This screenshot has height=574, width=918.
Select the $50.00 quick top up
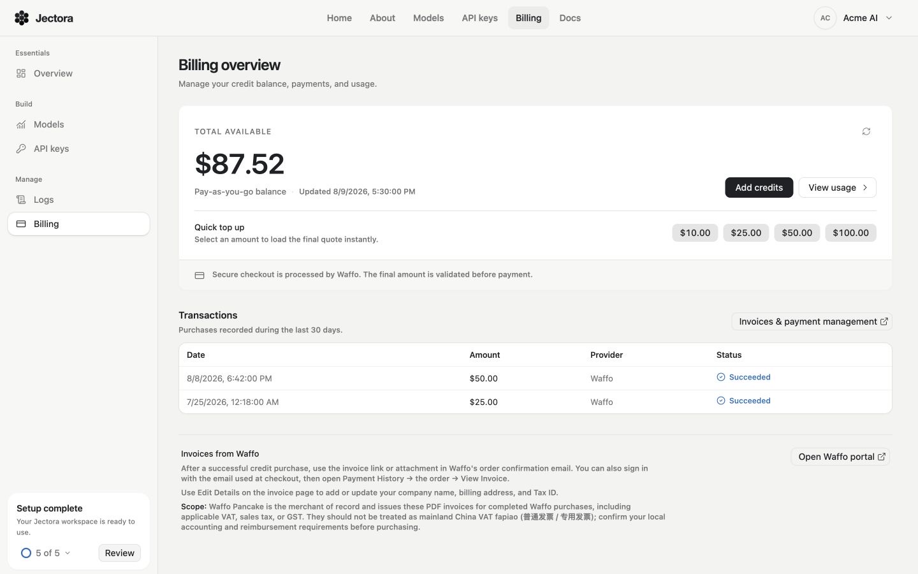tap(797, 233)
